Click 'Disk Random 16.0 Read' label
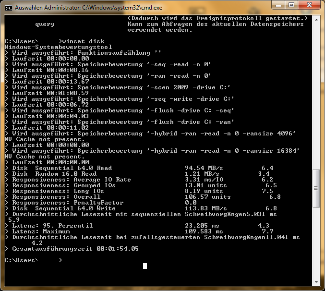The height and width of the screenshot is (291, 325). (54, 174)
